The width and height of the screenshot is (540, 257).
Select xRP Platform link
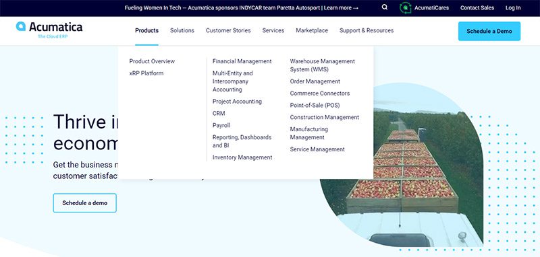pos(146,73)
